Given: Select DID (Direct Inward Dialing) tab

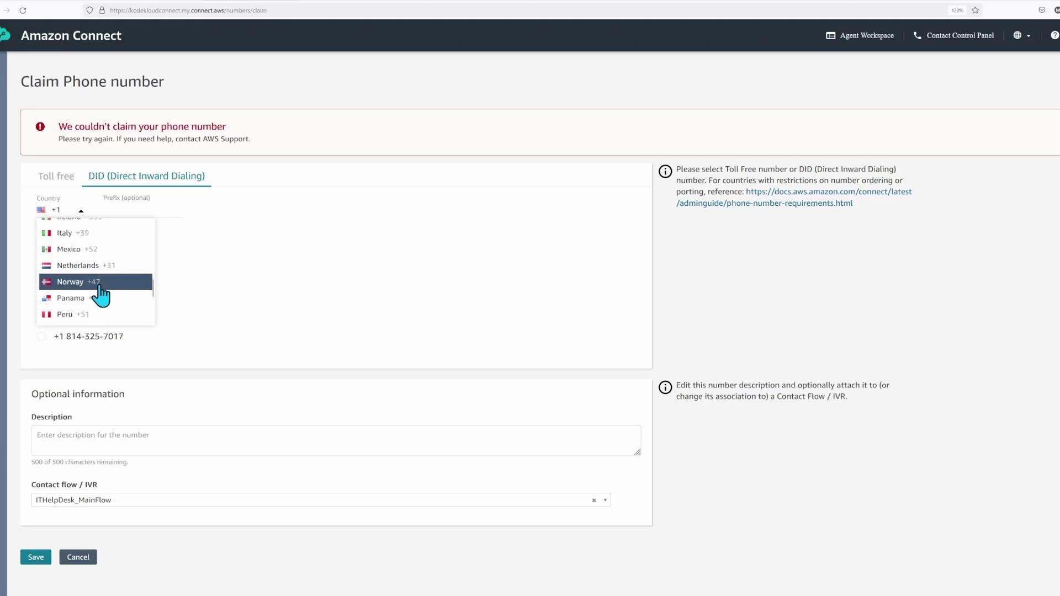Looking at the screenshot, I should click(x=146, y=176).
